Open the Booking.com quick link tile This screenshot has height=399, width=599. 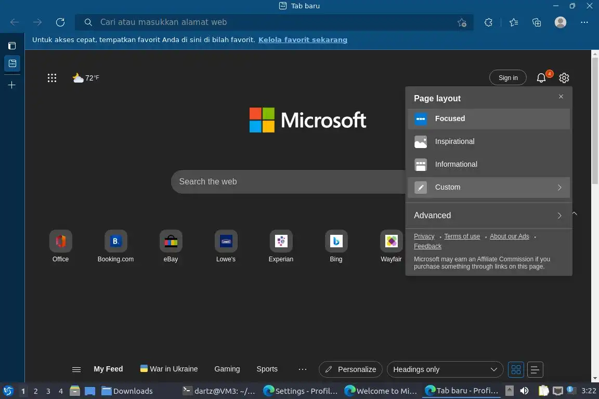pos(115,246)
